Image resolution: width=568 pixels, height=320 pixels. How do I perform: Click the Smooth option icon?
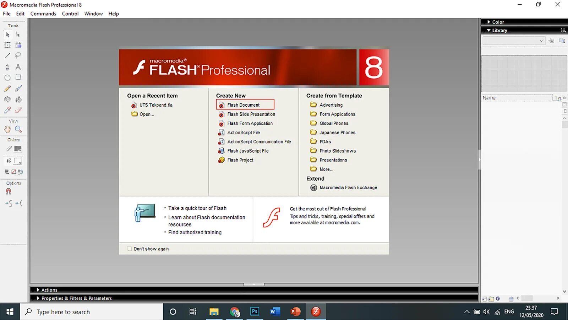(9, 203)
